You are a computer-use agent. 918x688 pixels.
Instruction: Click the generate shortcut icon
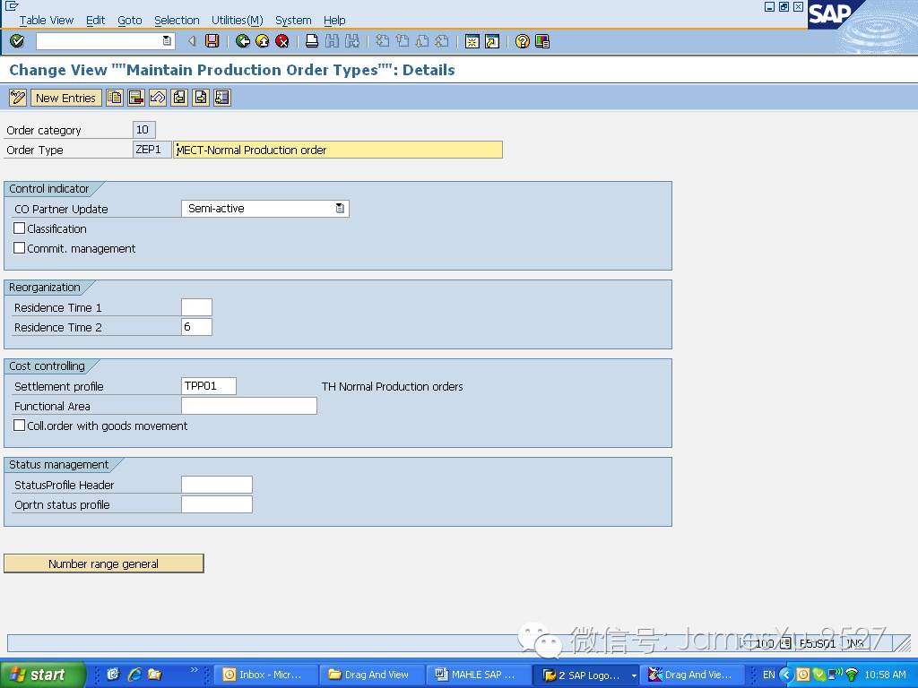pos(492,41)
